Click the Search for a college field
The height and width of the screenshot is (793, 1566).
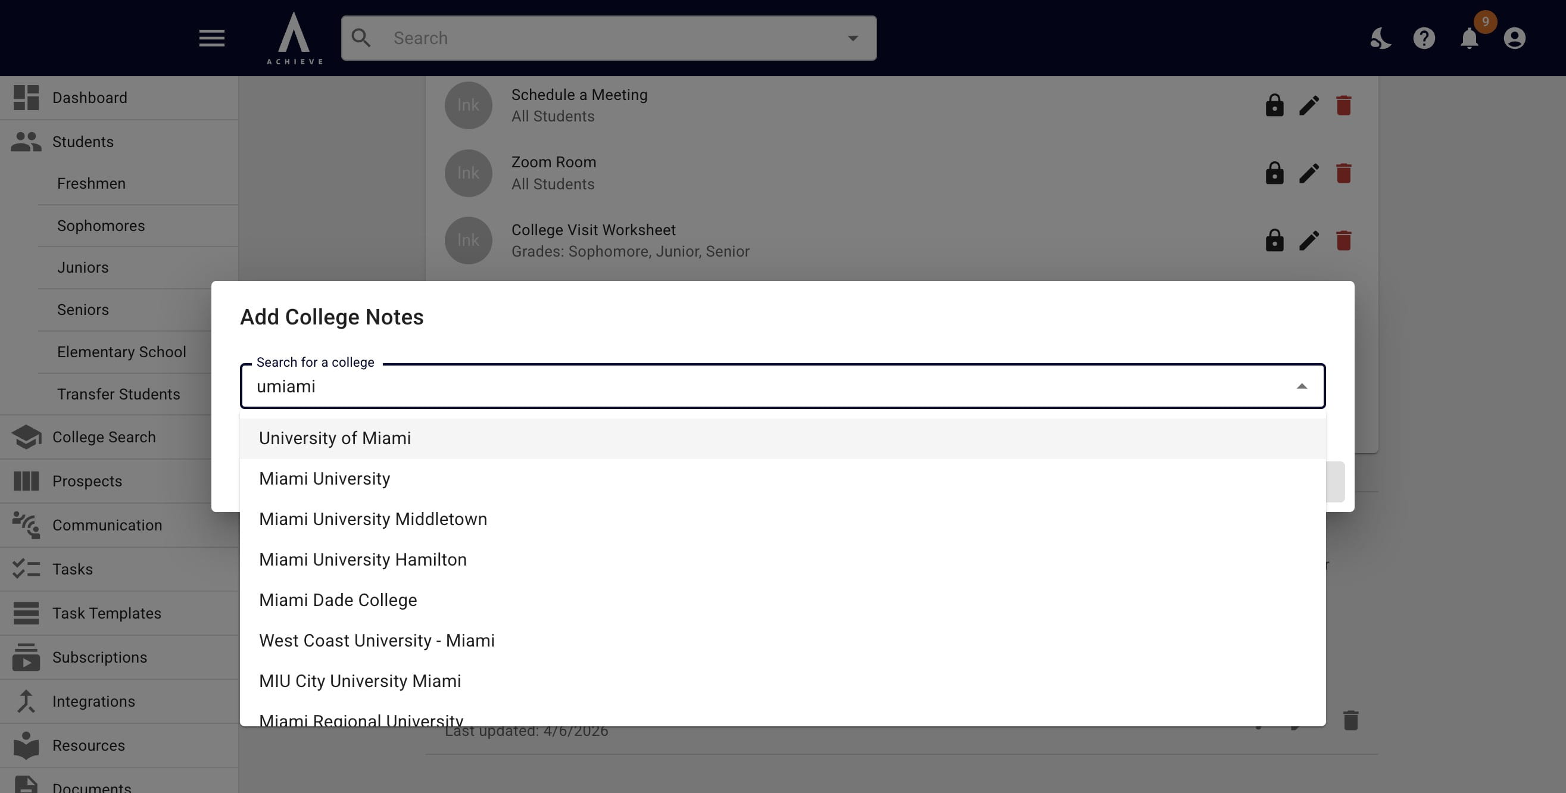pos(782,386)
